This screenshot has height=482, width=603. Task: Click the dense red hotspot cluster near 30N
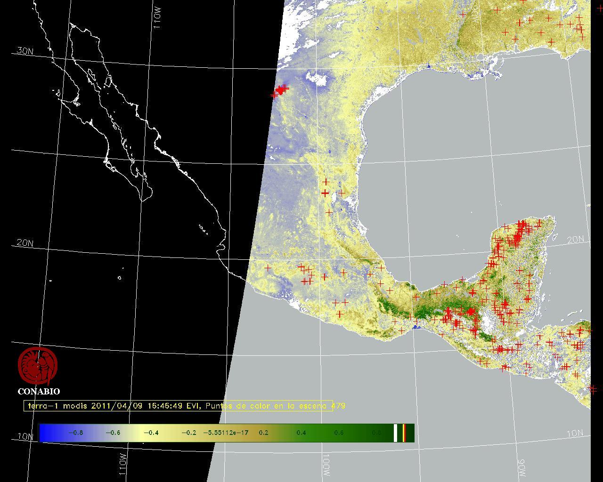click(x=281, y=89)
